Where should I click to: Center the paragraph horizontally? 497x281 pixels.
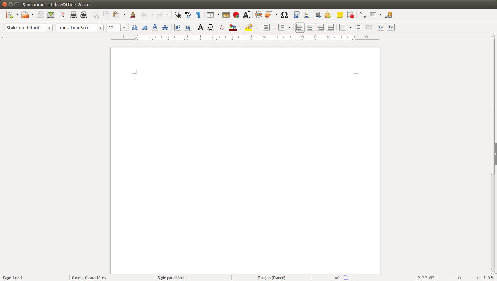pos(310,27)
